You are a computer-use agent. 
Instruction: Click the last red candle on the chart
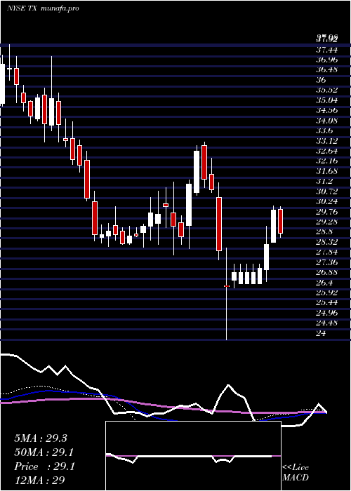(280, 222)
